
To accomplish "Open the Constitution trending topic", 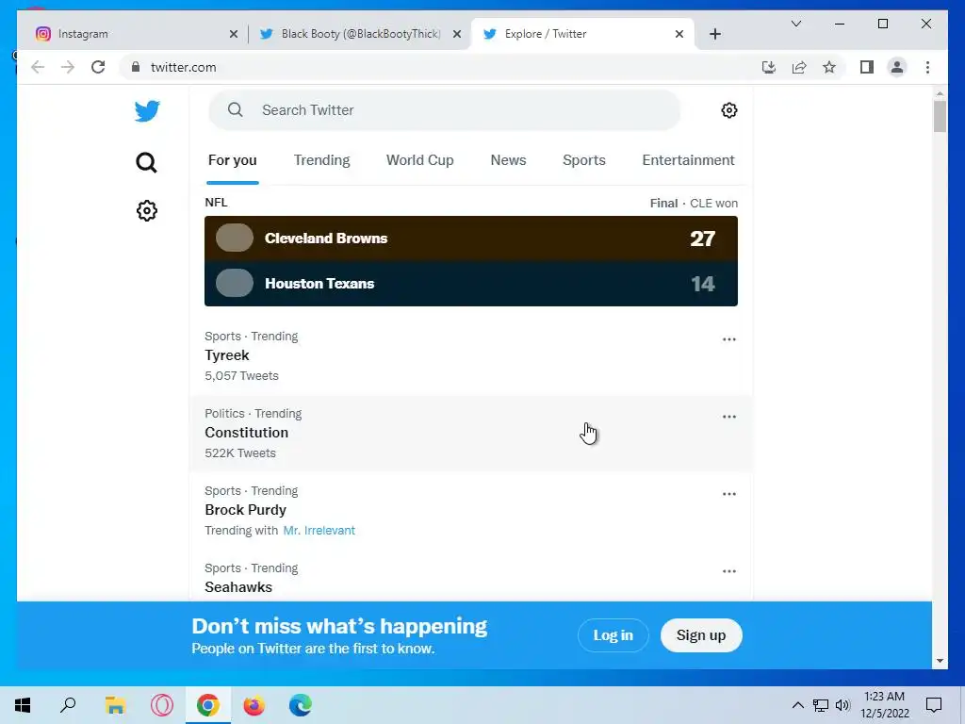I will (470, 434).
